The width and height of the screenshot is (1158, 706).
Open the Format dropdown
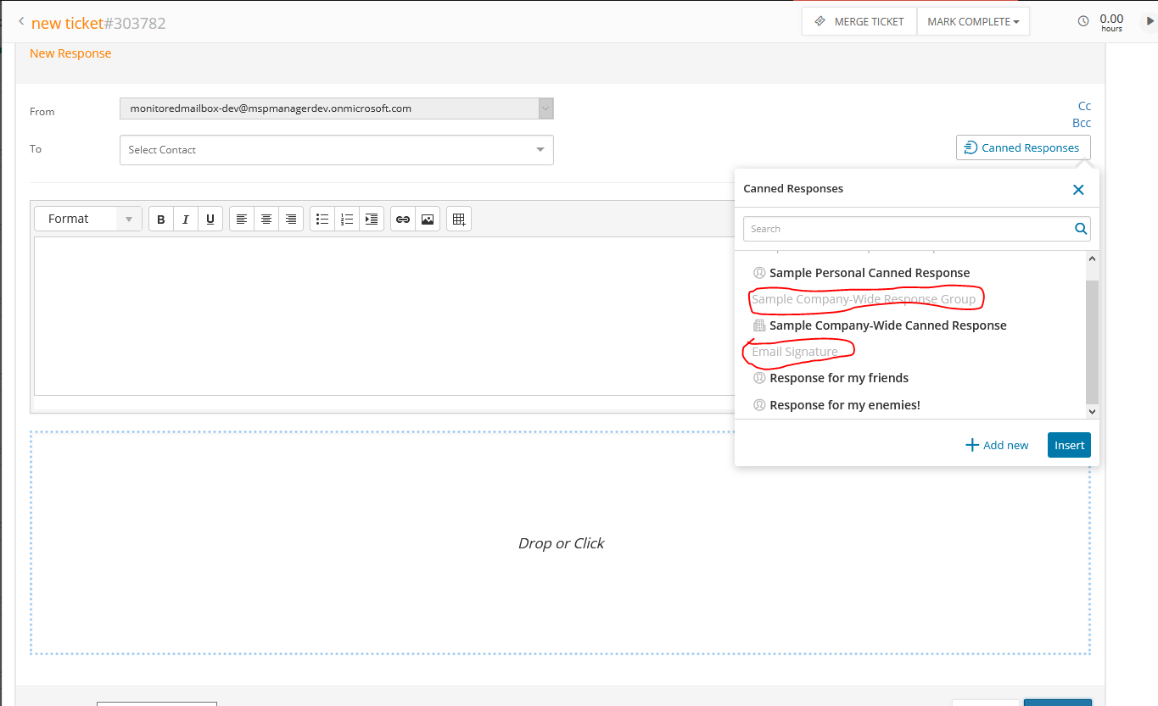coord(87,218)
